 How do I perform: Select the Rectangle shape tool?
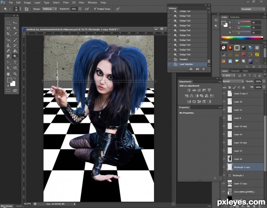pos(15,68)
